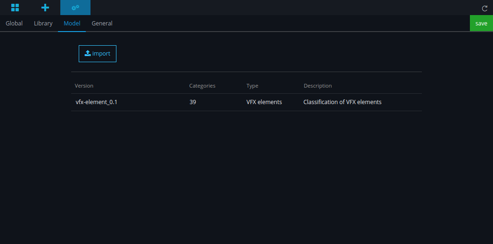This screenshot has height=244, width=493.
Task: Go to the General tab
Action: (x=102, y=24)
